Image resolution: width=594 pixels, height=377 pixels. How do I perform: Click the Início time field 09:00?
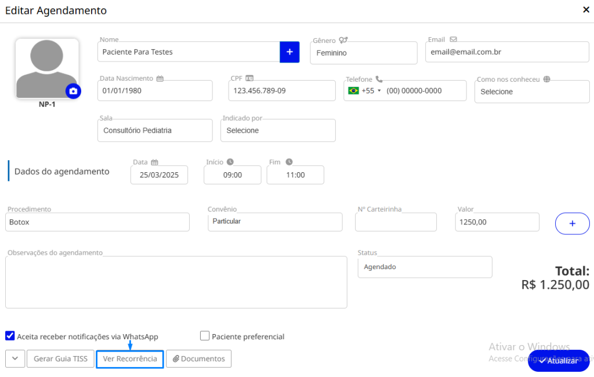point(233,175)
